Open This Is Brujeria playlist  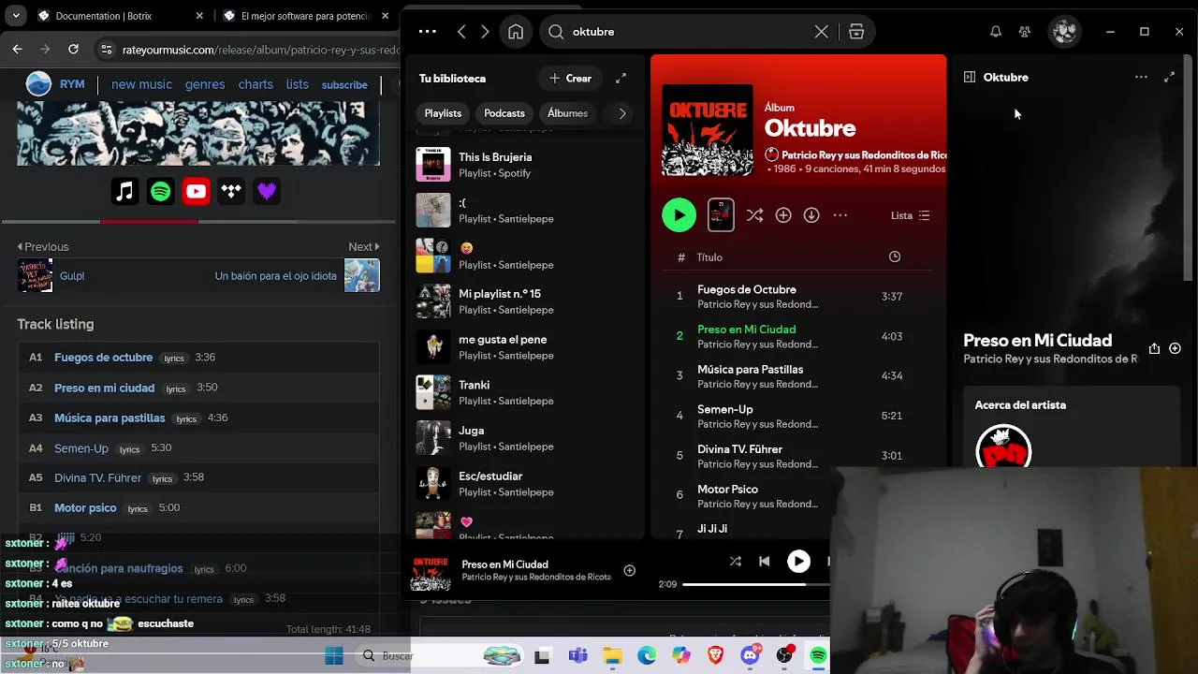524,165
